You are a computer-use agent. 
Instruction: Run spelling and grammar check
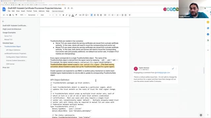(13, 15)
